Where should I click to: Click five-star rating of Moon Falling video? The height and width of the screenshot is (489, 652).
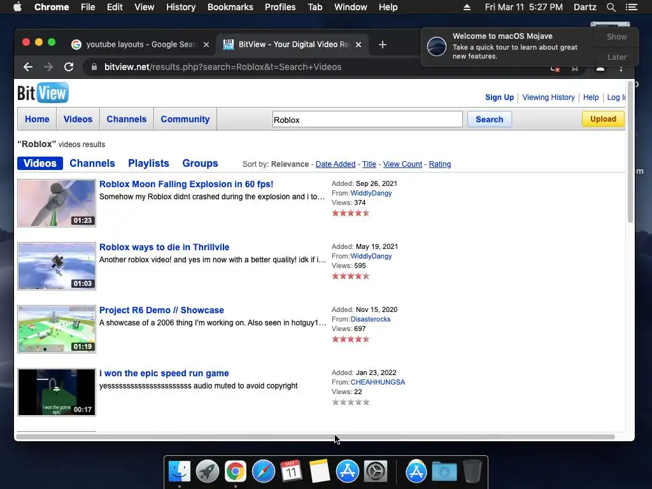[x=351, y=213]
